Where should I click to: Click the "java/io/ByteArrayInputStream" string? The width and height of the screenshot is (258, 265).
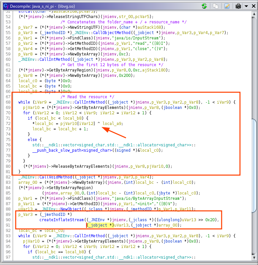[x=147, y=198]
